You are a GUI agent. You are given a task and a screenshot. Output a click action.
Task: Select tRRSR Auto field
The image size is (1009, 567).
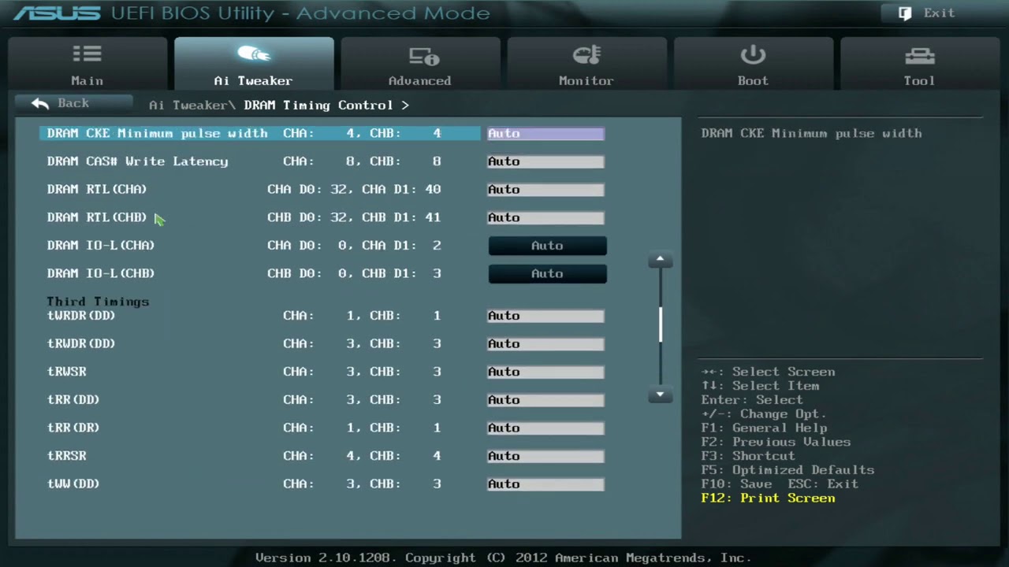point(545,456)
